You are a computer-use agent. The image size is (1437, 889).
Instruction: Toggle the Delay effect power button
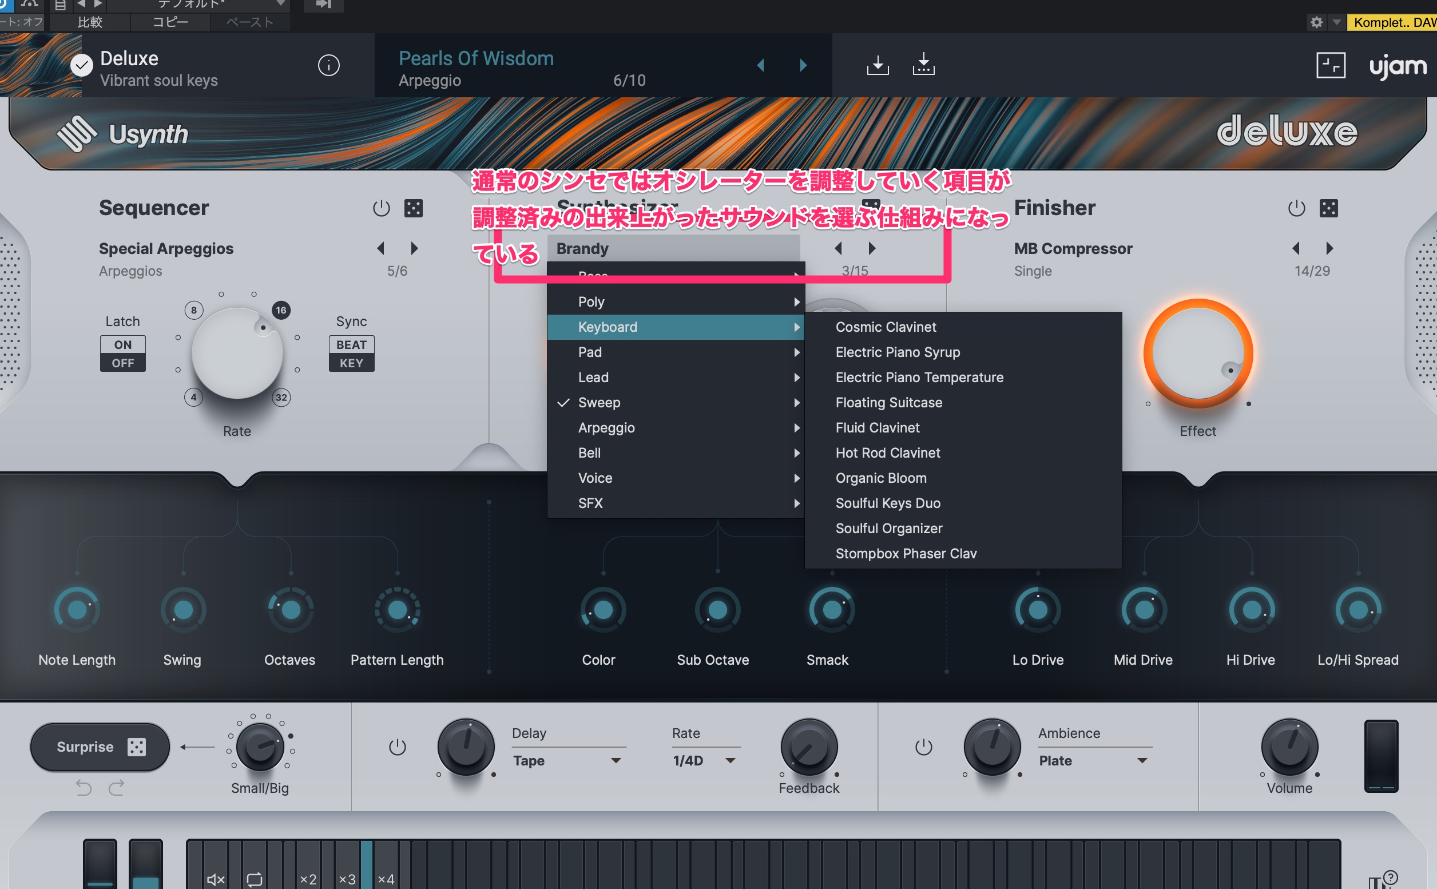pos(398,747)
